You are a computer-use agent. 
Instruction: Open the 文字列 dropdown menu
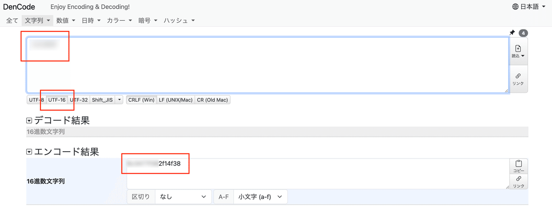(x=38, y=21)
